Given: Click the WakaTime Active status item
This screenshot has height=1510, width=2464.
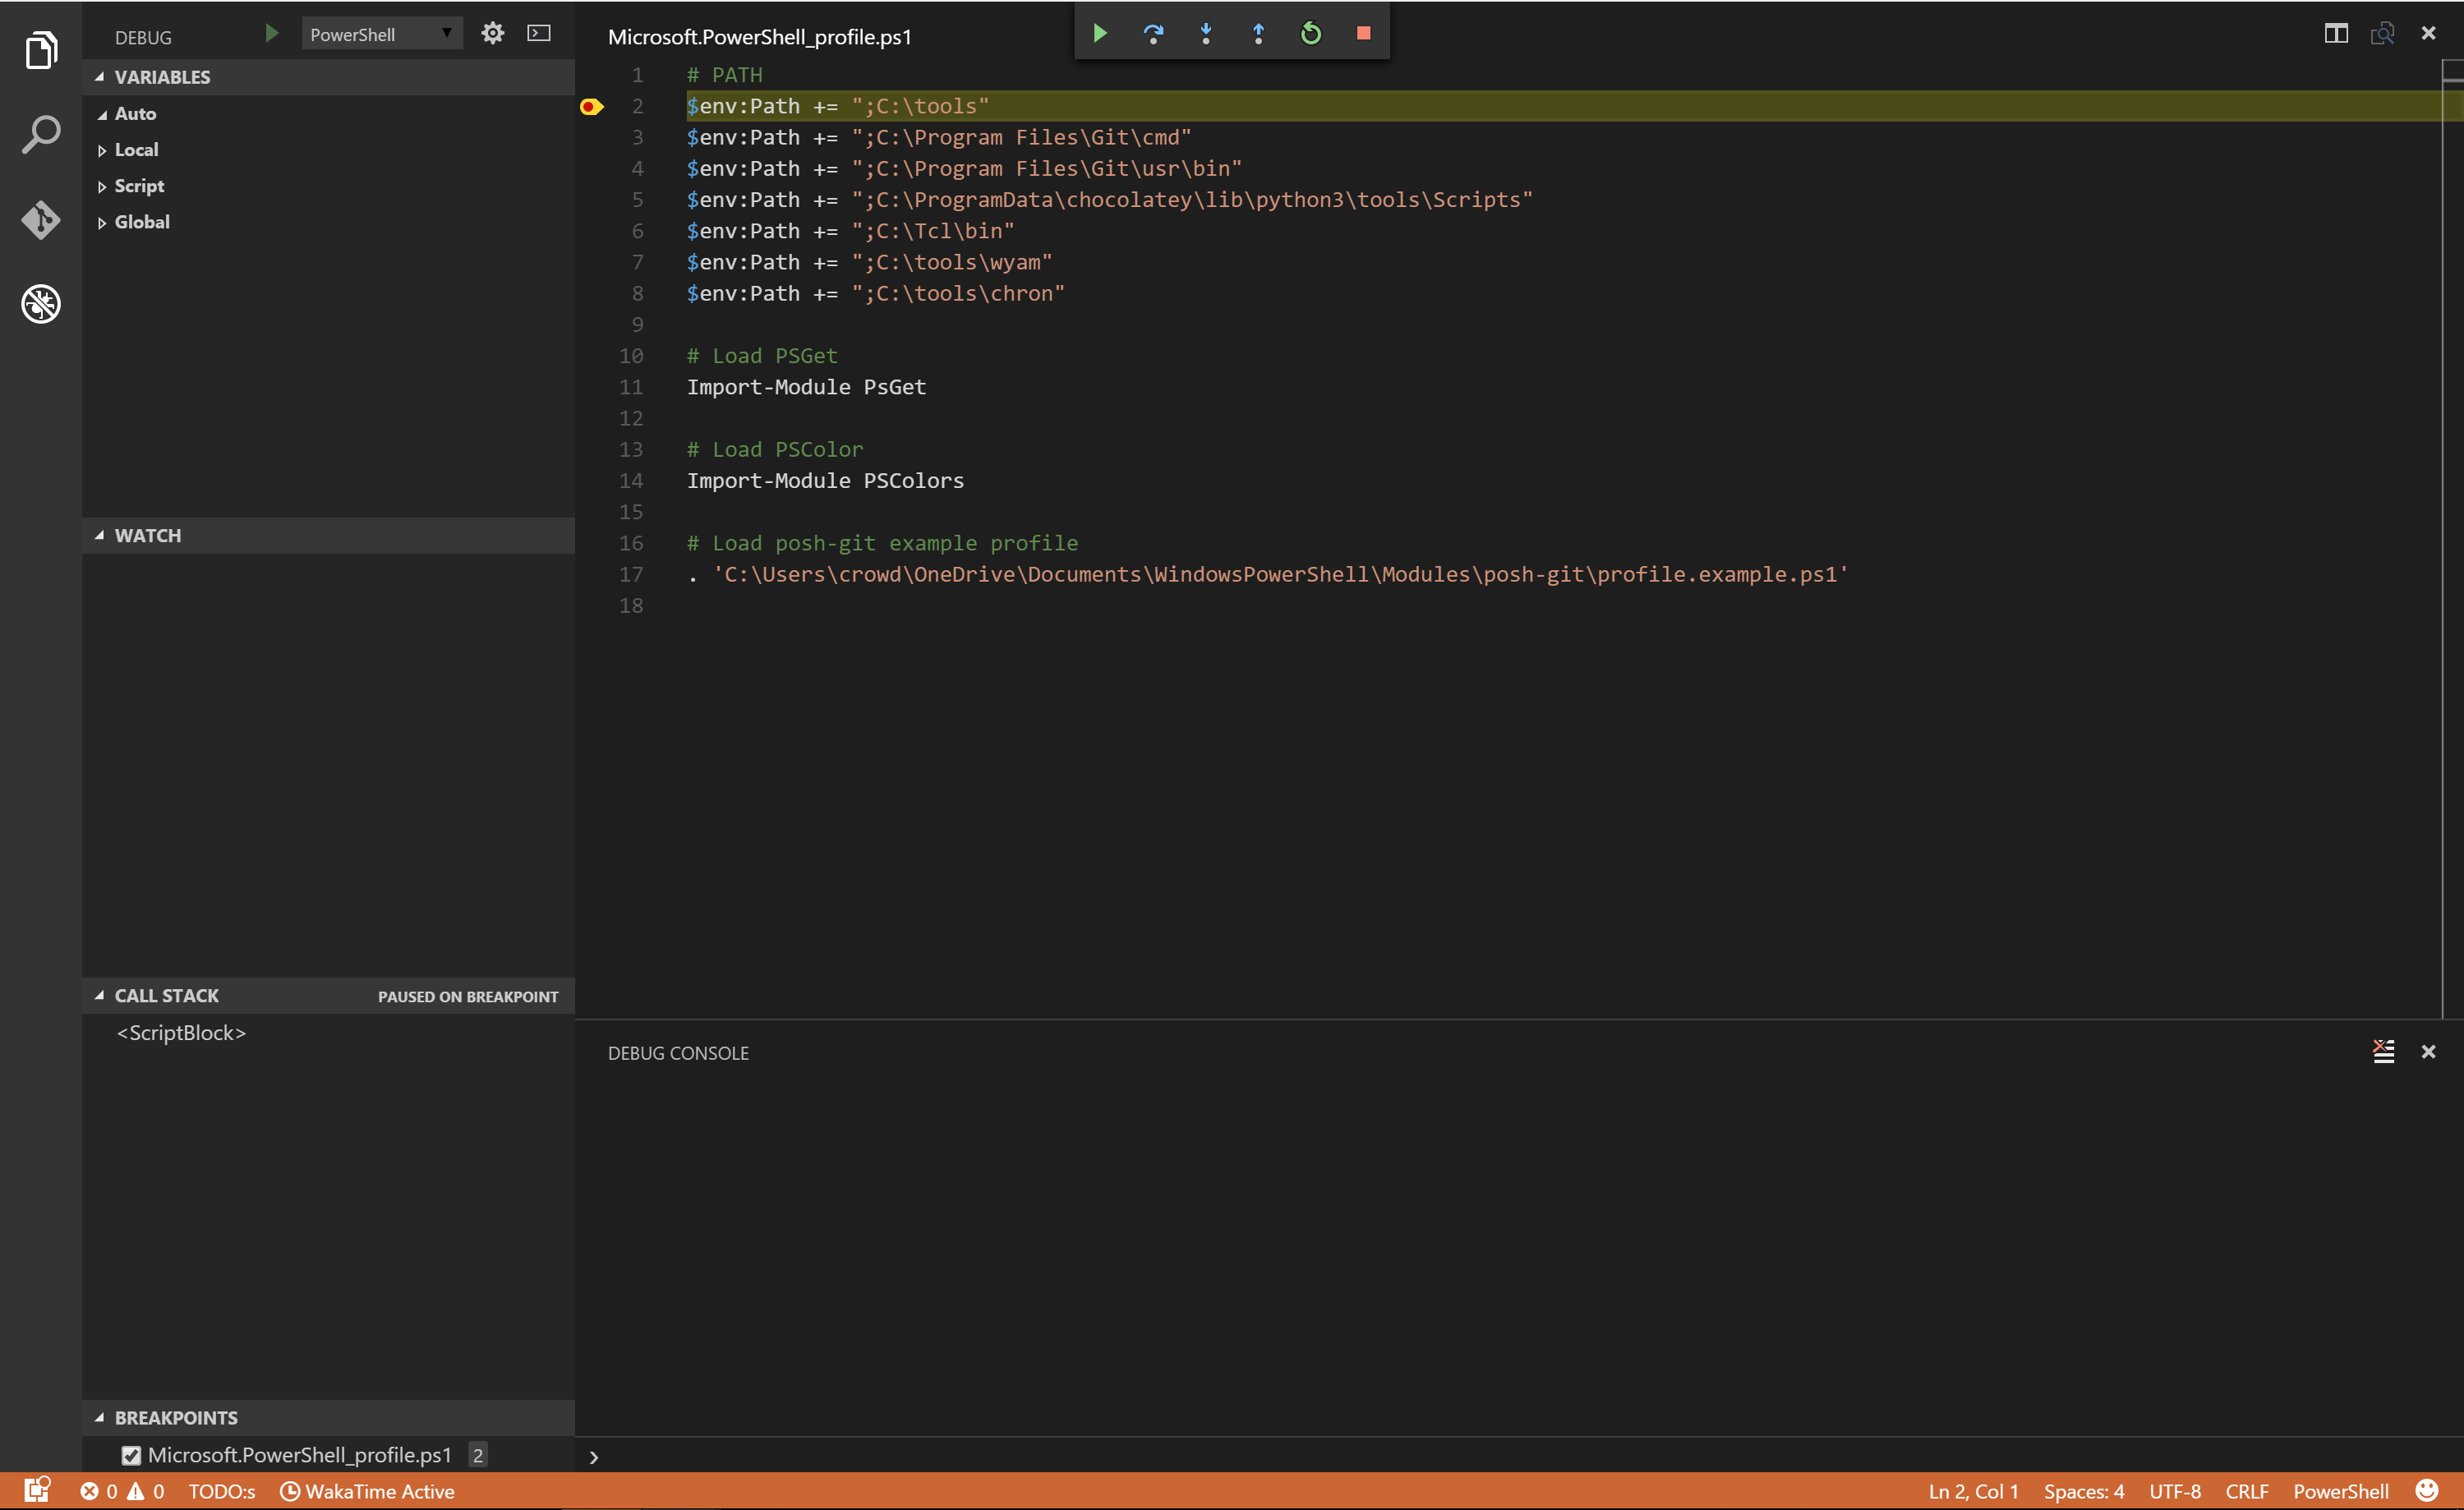Looking at the screenshot, I should [x=367, y=1491].
